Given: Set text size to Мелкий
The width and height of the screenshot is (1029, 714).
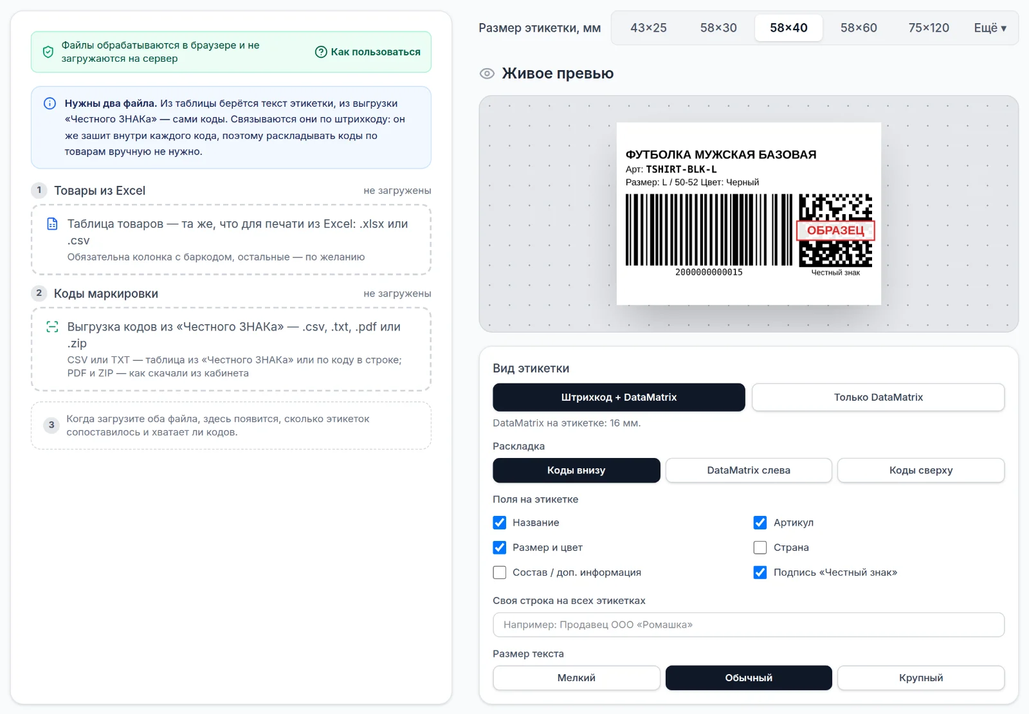Looking at the screenshot, I should click(x=576, y=678).
